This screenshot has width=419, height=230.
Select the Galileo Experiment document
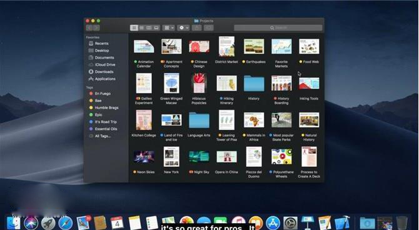(144, 83)
